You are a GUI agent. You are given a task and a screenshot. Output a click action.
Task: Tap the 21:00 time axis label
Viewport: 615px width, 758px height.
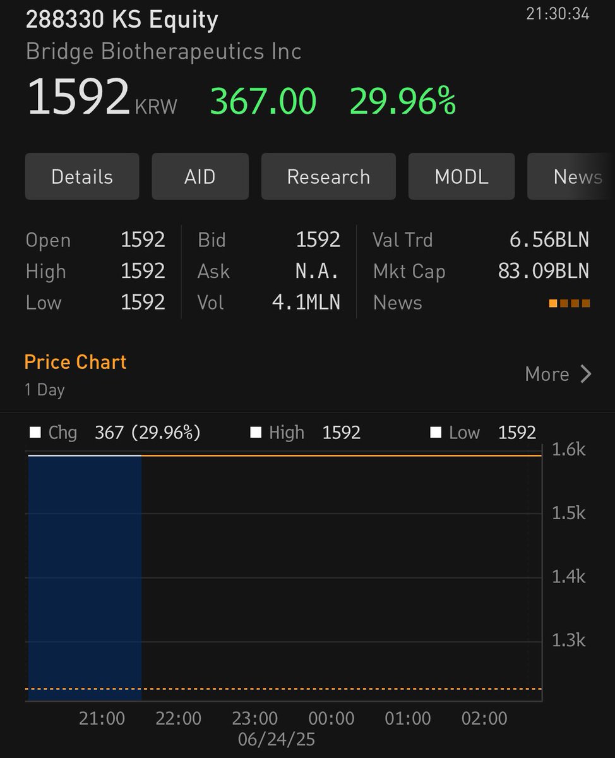click(102, 718)
